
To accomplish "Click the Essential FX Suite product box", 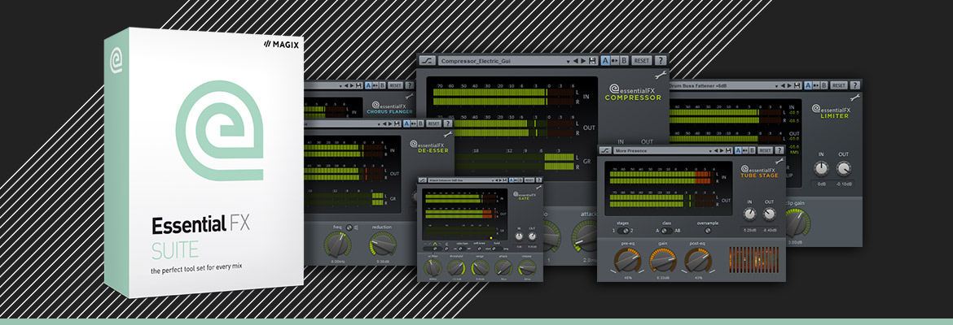I will (x=204, y=162).
